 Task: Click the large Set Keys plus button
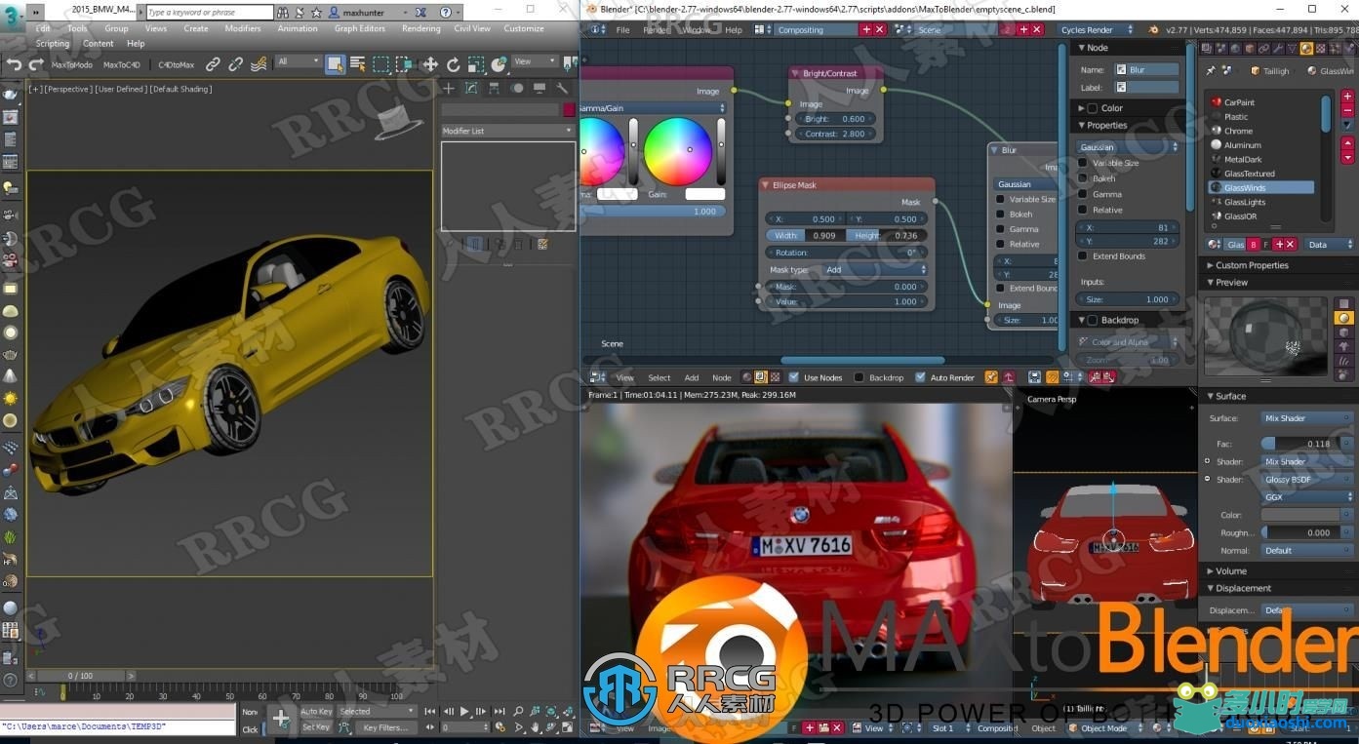pyautogui.click(x=281, y=719)
